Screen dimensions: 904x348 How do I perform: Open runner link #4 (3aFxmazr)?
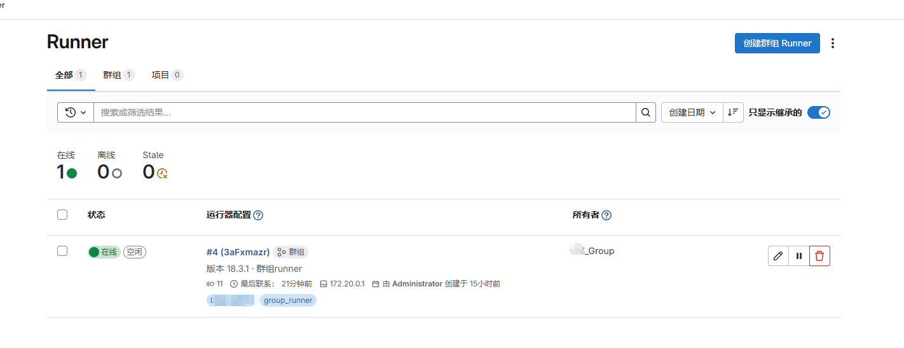point(238,252)
